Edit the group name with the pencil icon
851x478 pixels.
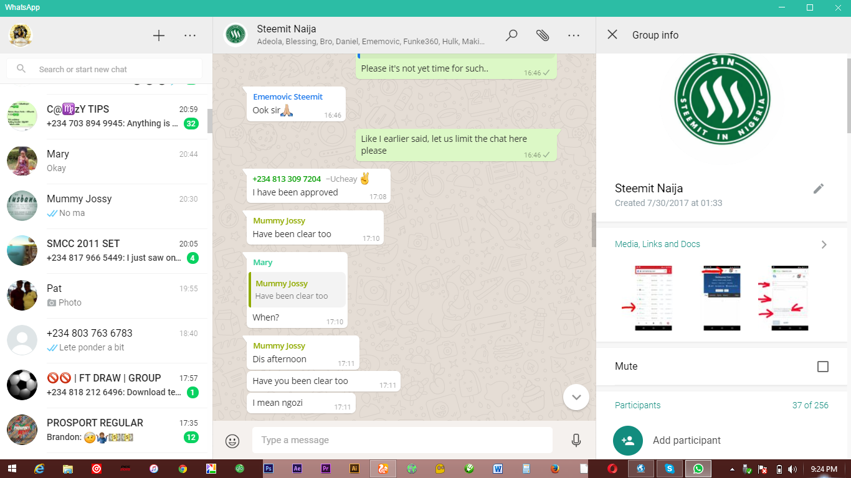819,188
